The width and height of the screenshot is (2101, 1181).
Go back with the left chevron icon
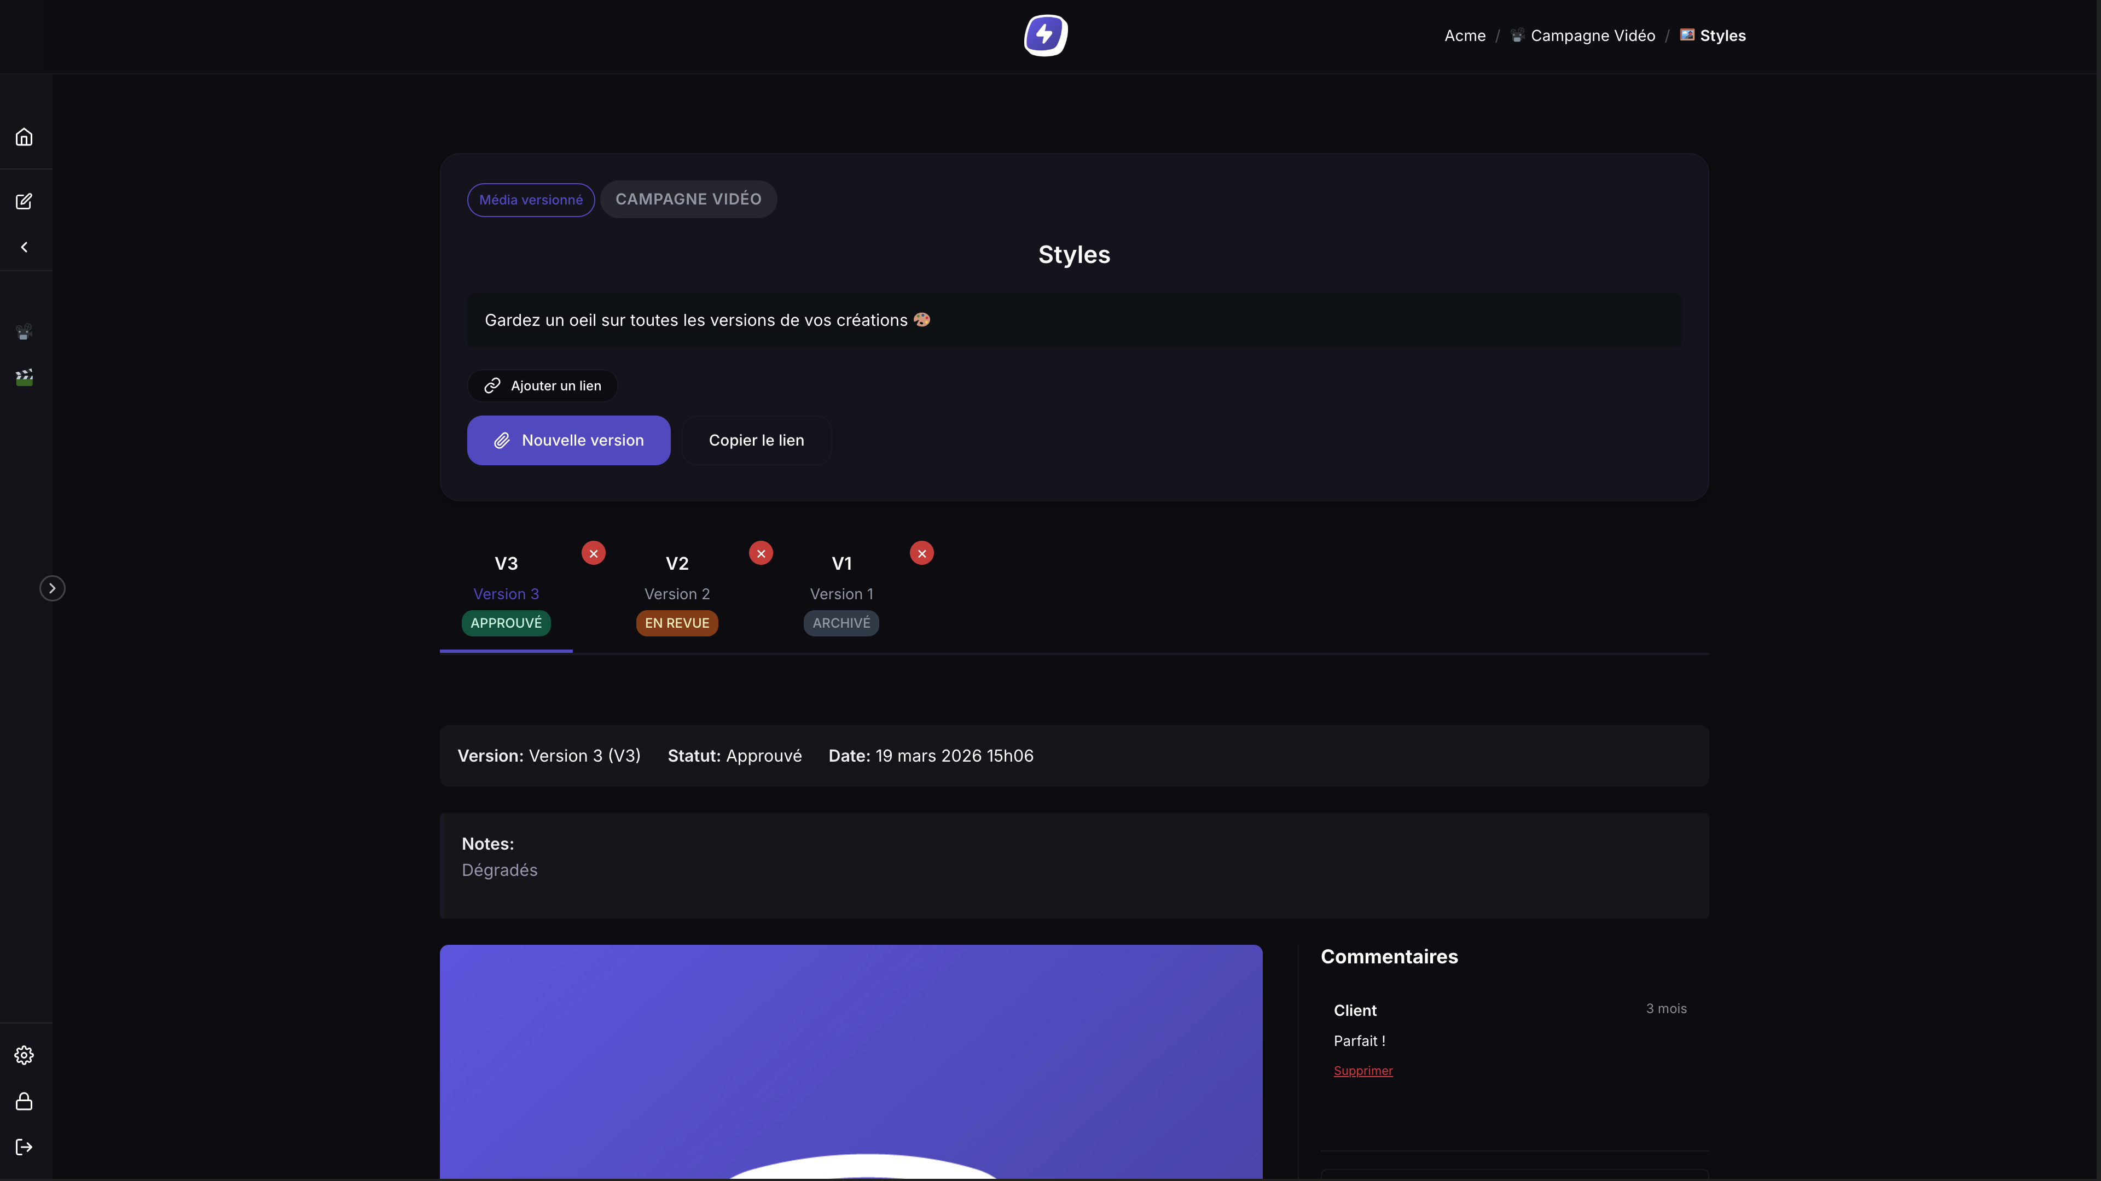tap(25, 247)
